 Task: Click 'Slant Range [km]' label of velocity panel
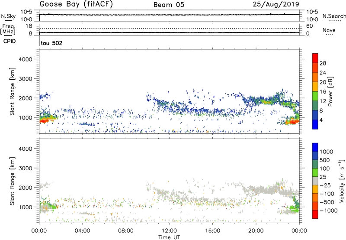12,181
